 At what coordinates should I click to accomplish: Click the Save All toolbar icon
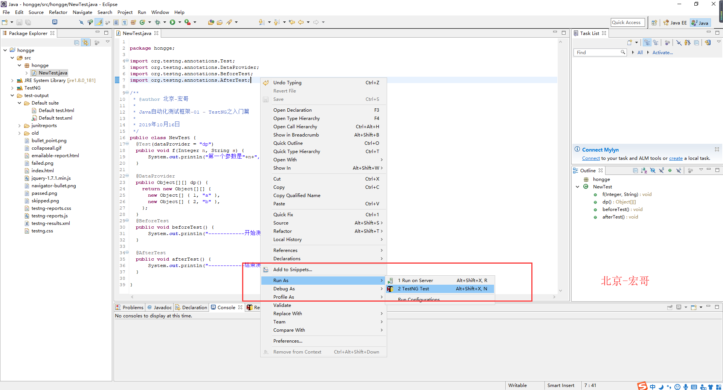click(28, 22)
